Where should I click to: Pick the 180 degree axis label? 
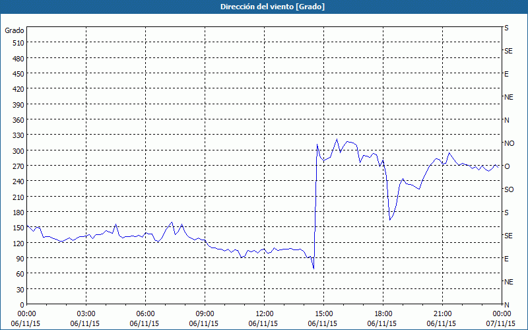pos(18,213)
